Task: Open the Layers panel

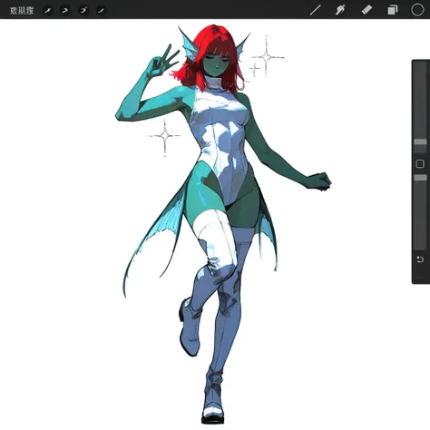Action: [x=393, y=10]
